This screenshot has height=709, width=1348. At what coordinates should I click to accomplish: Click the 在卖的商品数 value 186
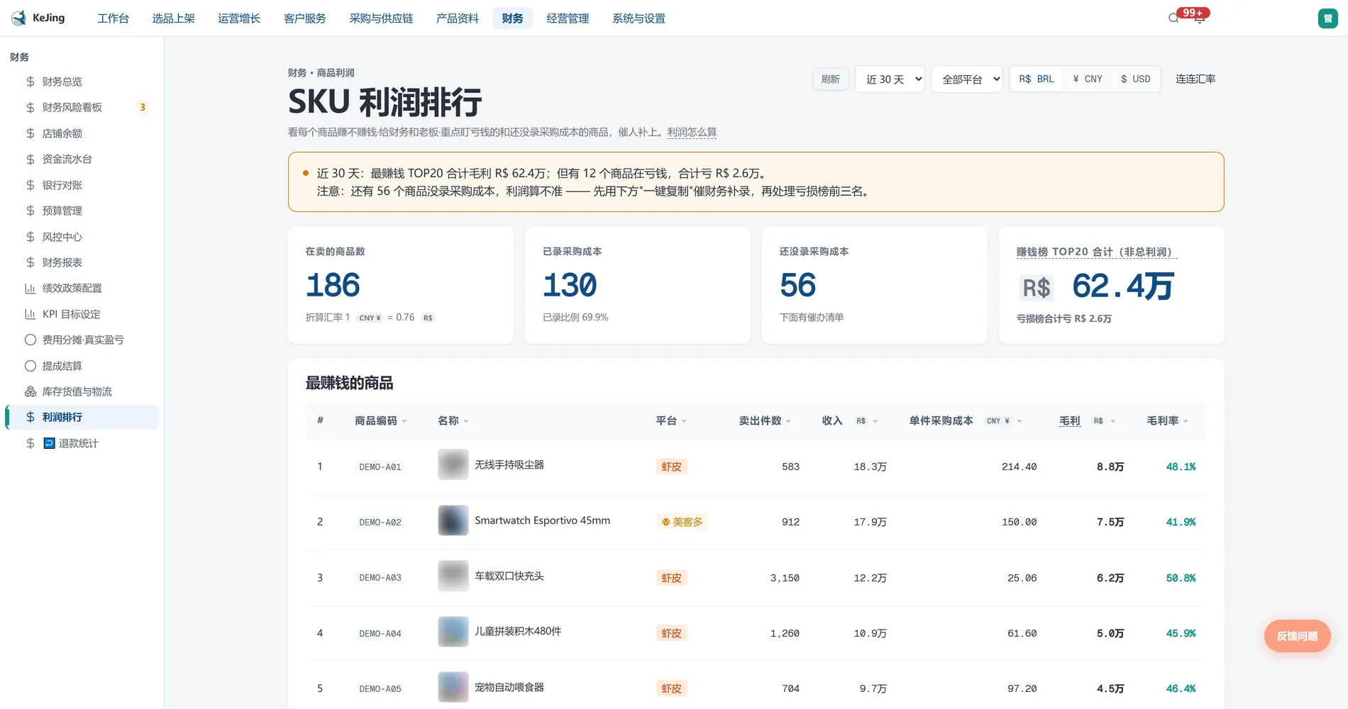[333, 285]
